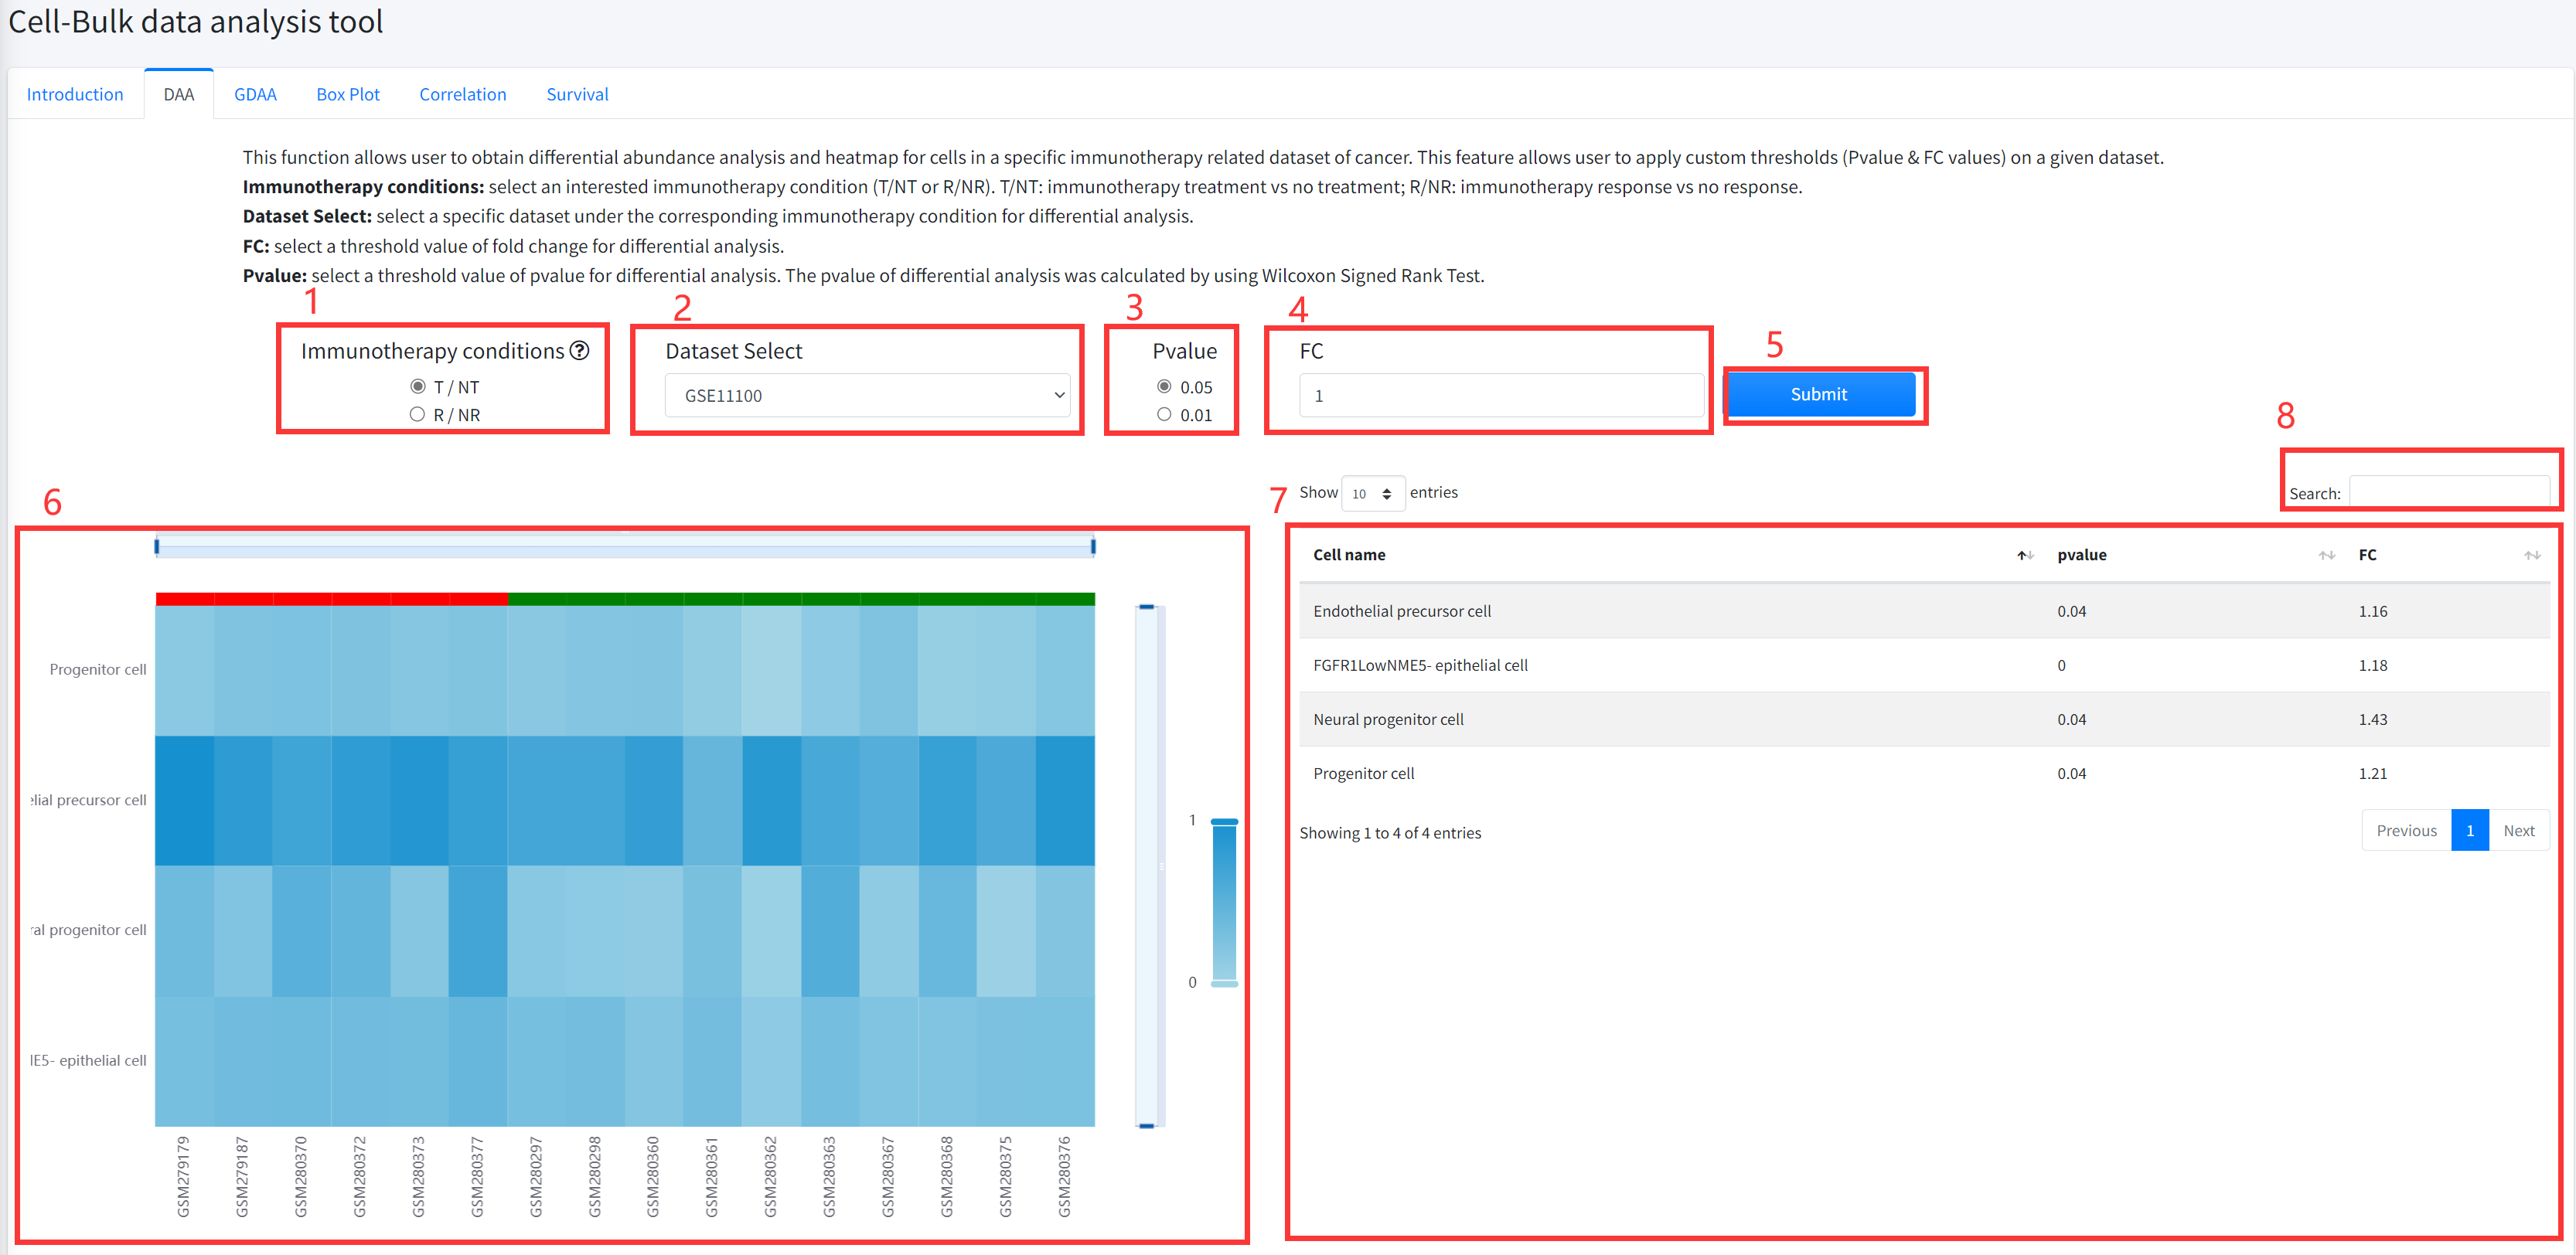Click heatmap vertical zoom top handle

point(1147,607)
